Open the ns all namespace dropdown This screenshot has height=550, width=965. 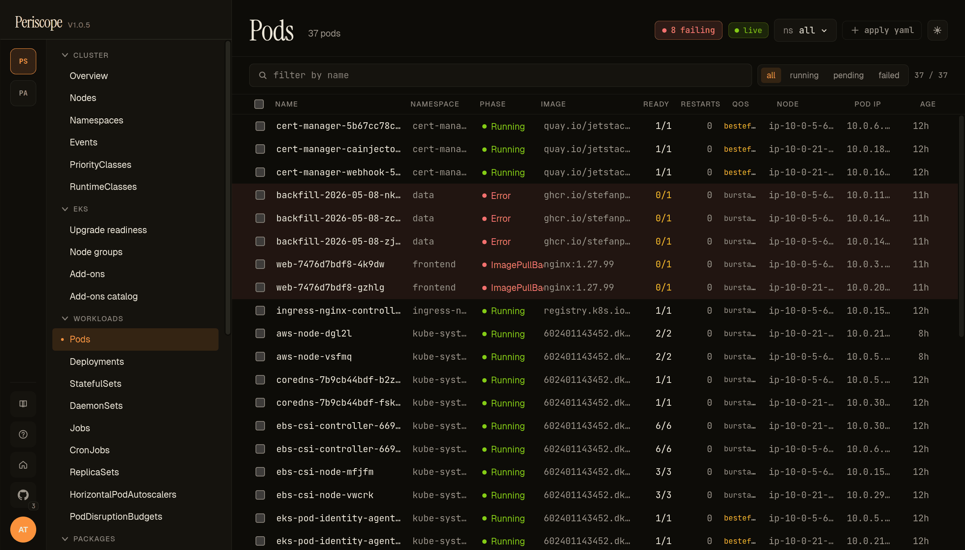pos(805,30)
